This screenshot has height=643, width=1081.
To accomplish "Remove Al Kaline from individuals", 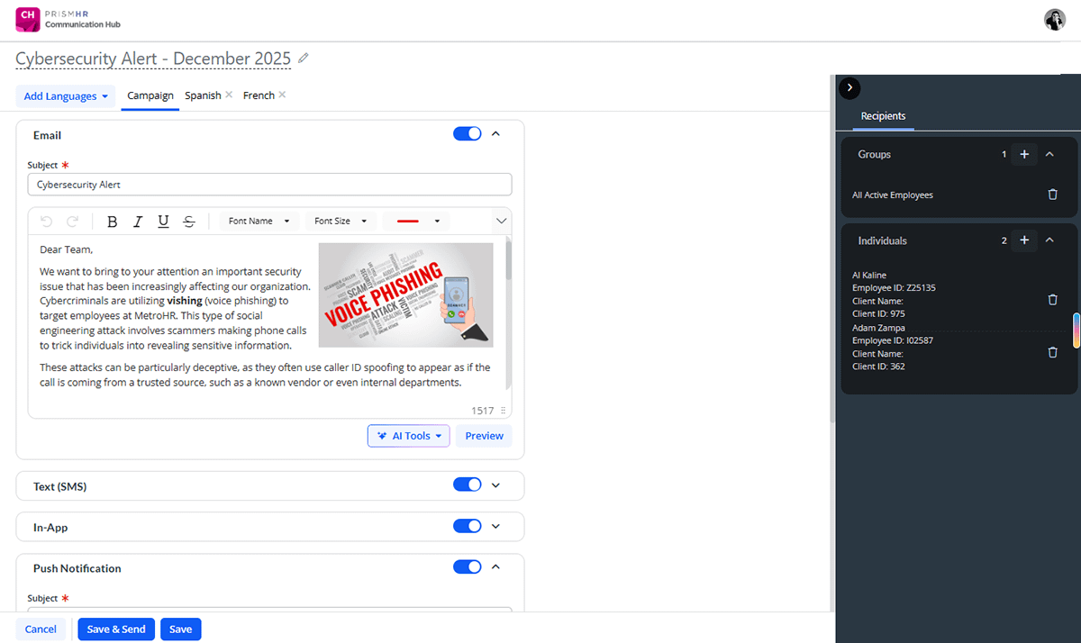I will [x=1052, y=300].
